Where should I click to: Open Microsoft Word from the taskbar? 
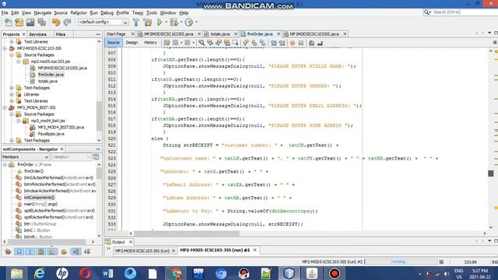point(107,273)
